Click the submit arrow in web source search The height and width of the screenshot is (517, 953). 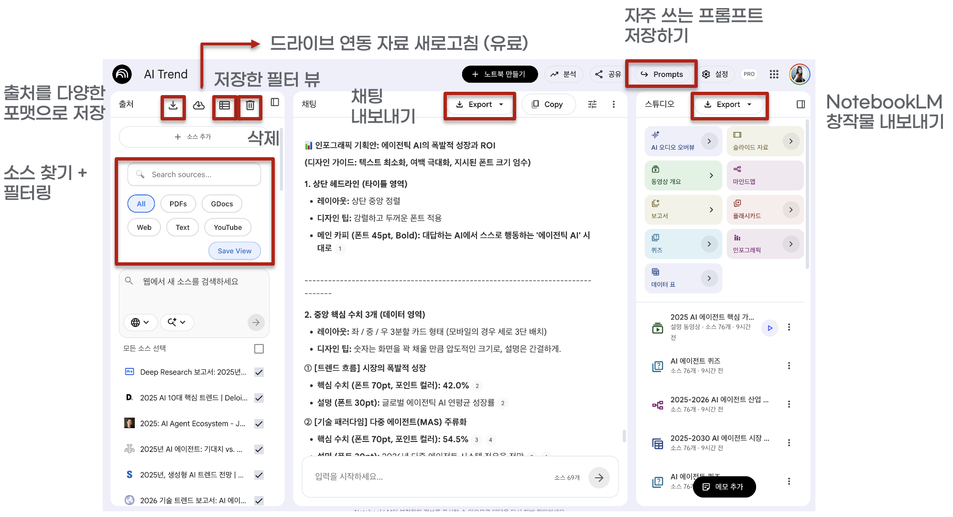[256, 323]
